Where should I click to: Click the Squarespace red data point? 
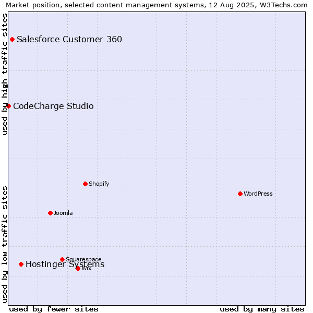62,259
